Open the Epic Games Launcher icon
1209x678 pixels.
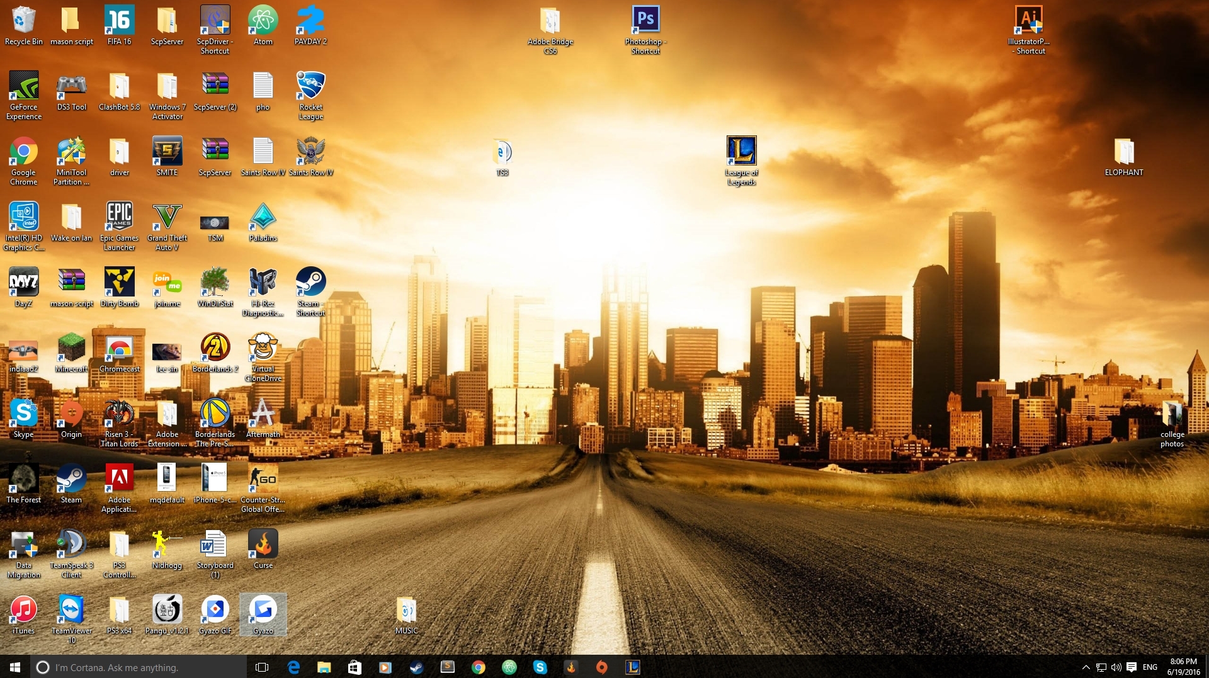(x=119, y=227)
